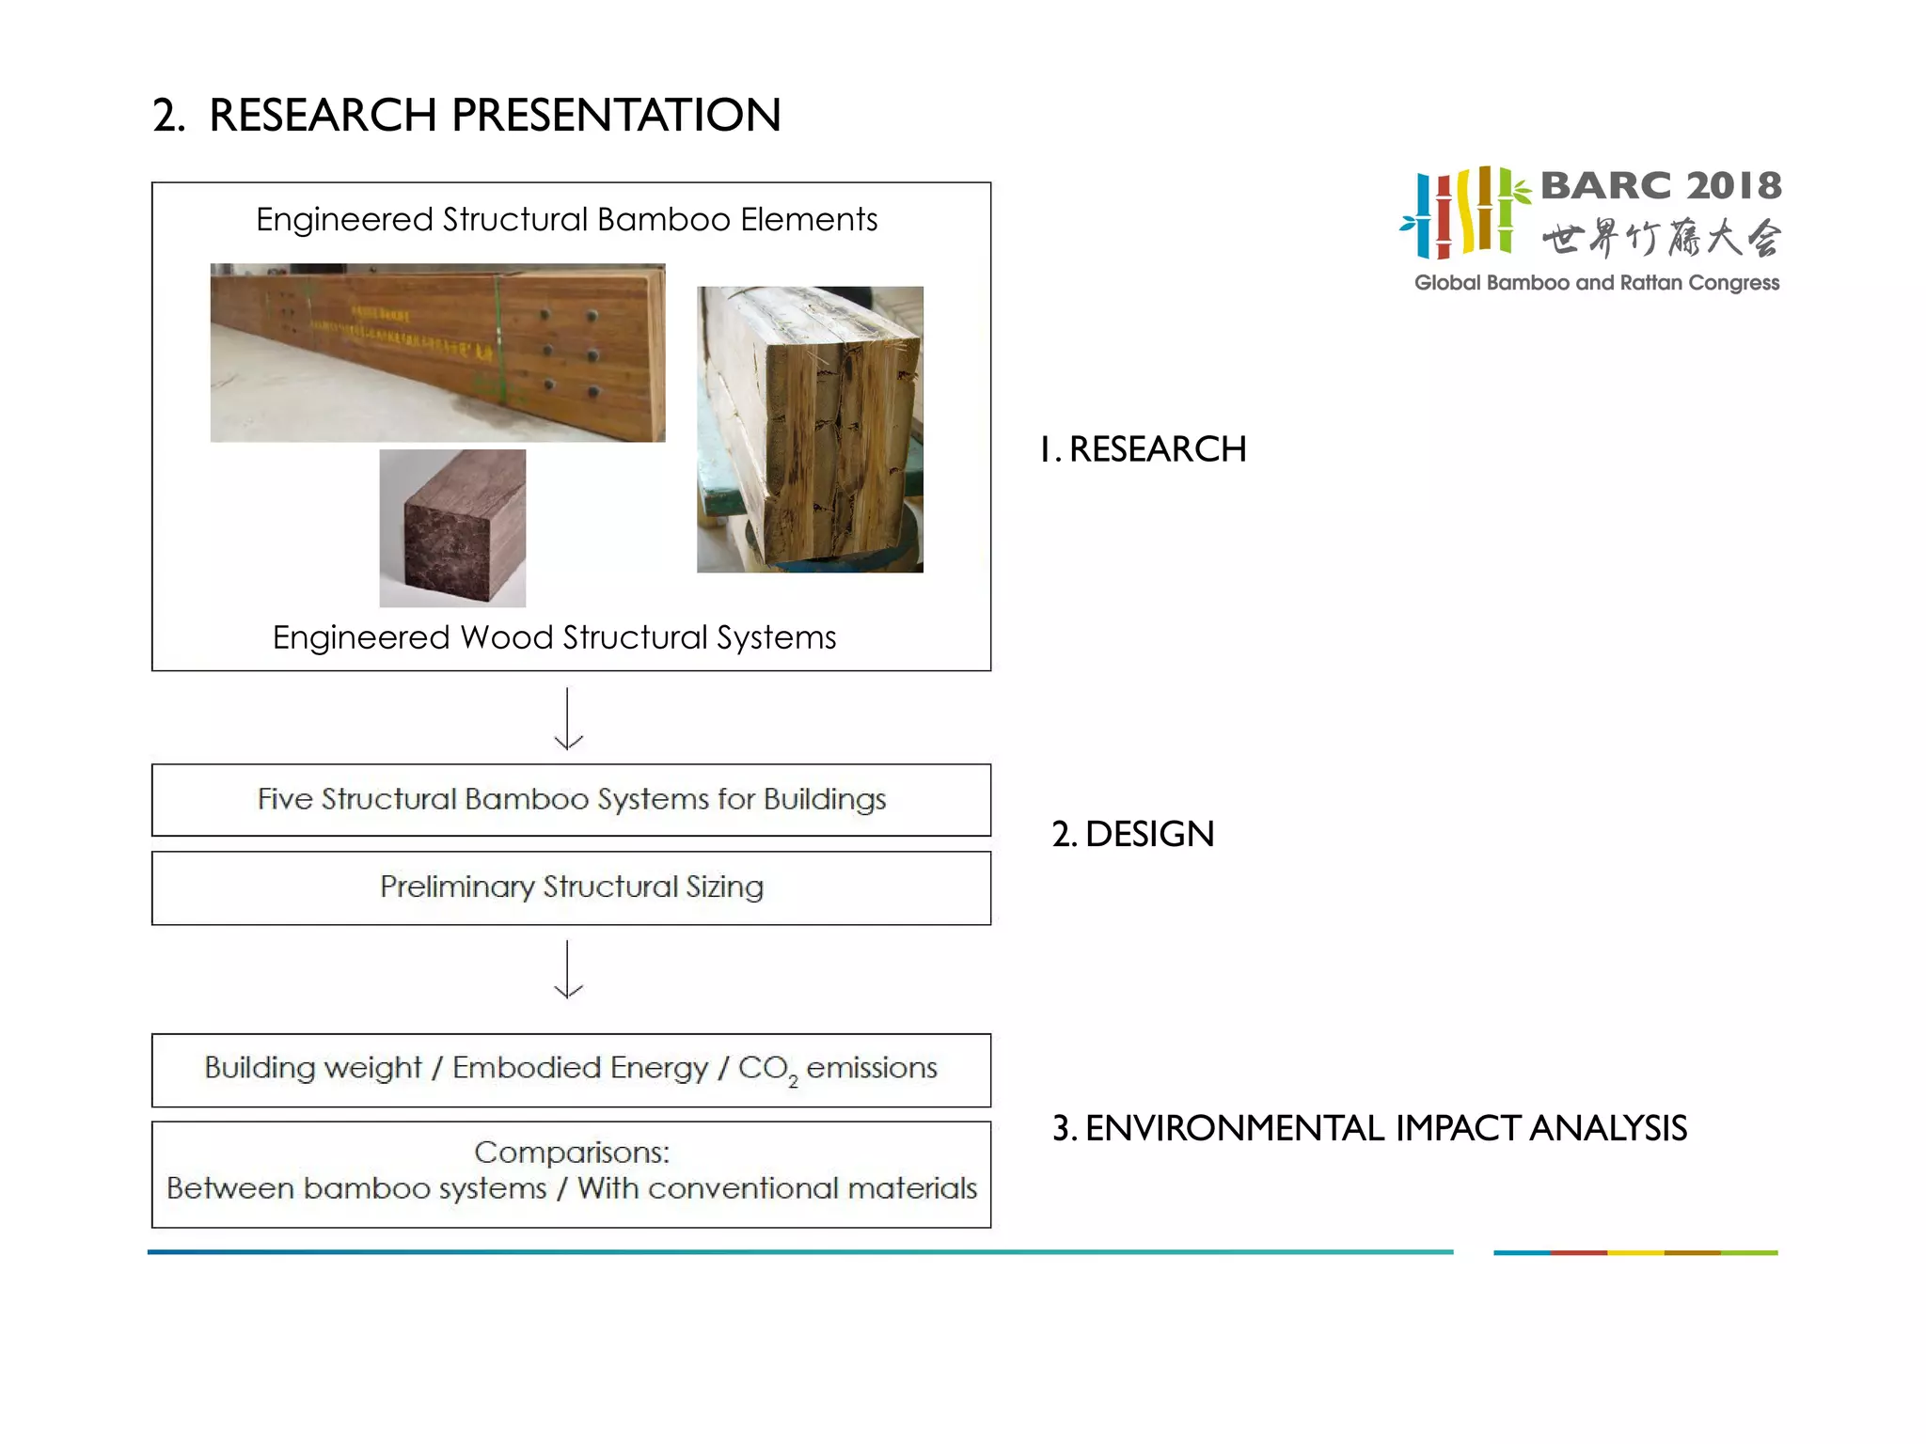Click 'Global Bamboo and Rattan Congress' text
Viewport: 1926px width, 1444px height.
click(1597, 283)
